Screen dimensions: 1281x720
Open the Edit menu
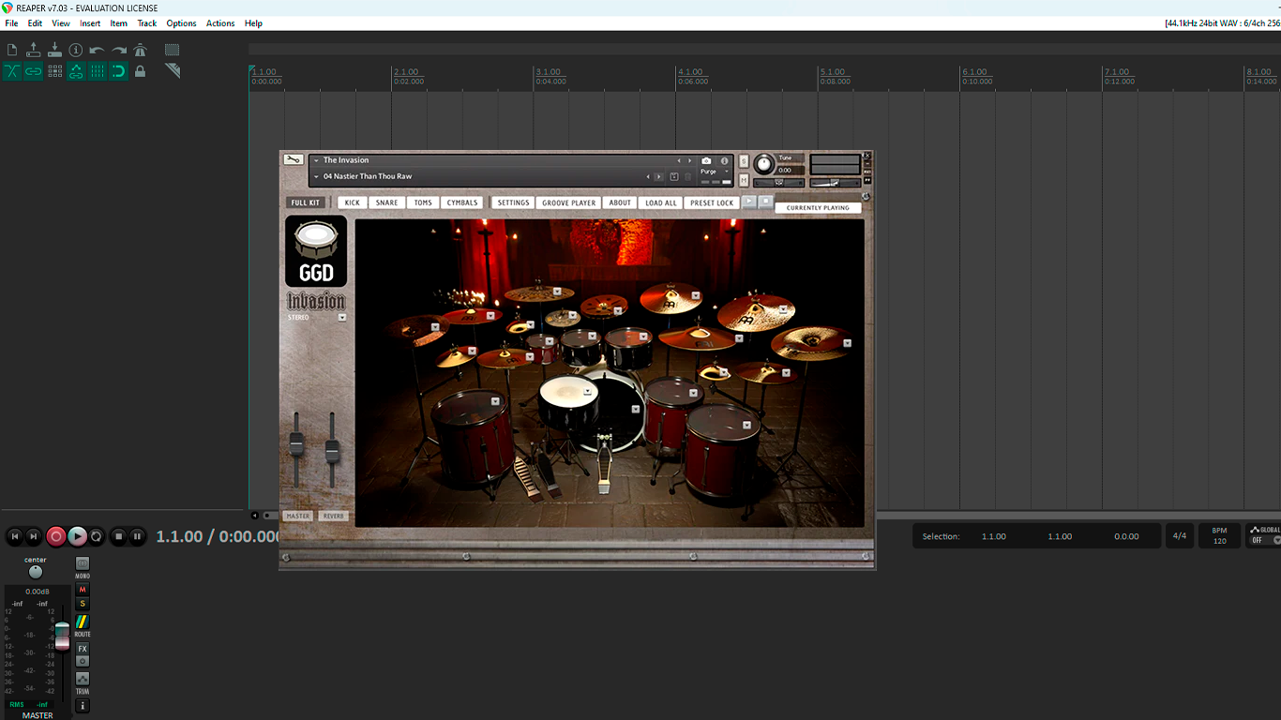(35, 23)
